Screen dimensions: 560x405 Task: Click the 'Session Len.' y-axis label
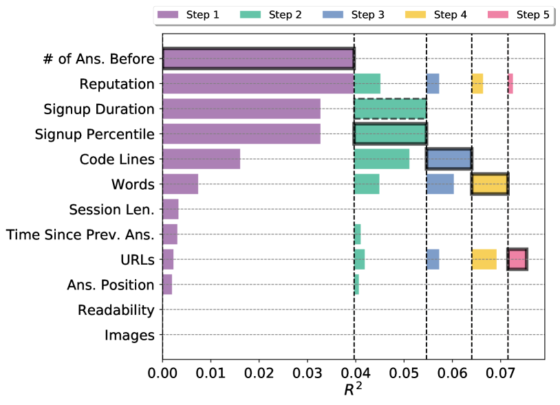coord(111,209)
